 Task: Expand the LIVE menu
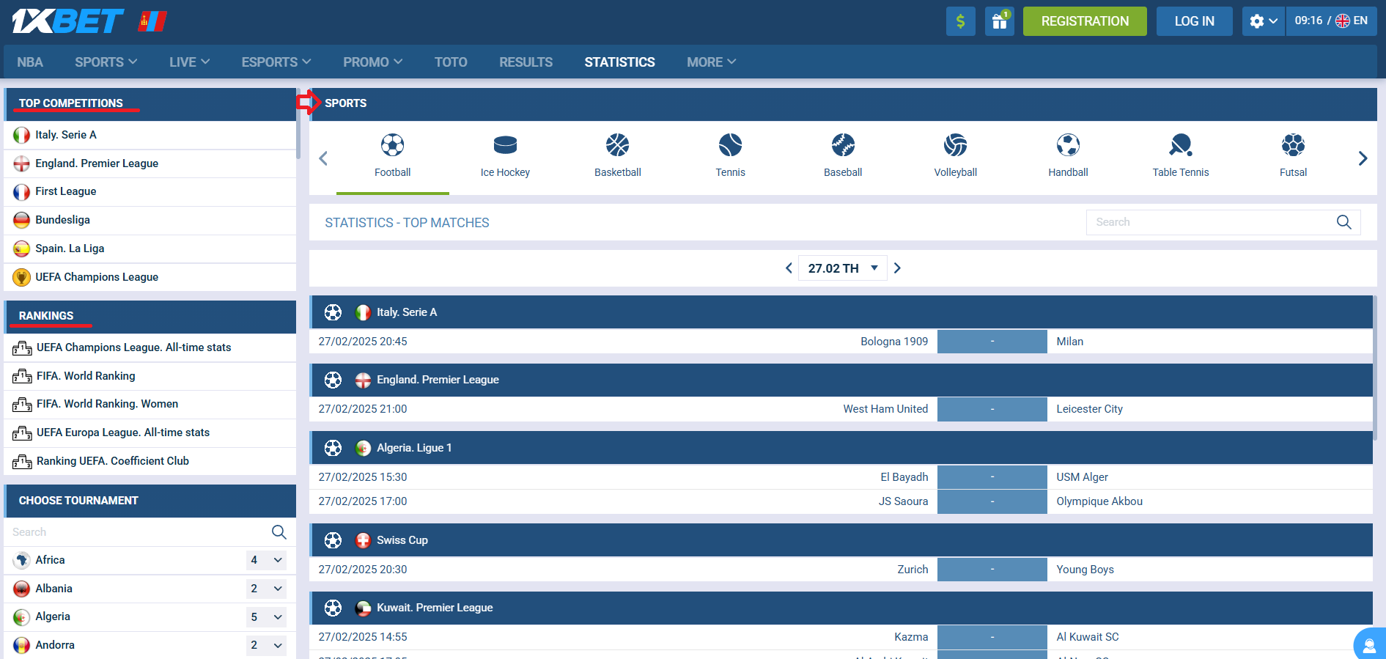pyautogui.click(x=189, y=62)
